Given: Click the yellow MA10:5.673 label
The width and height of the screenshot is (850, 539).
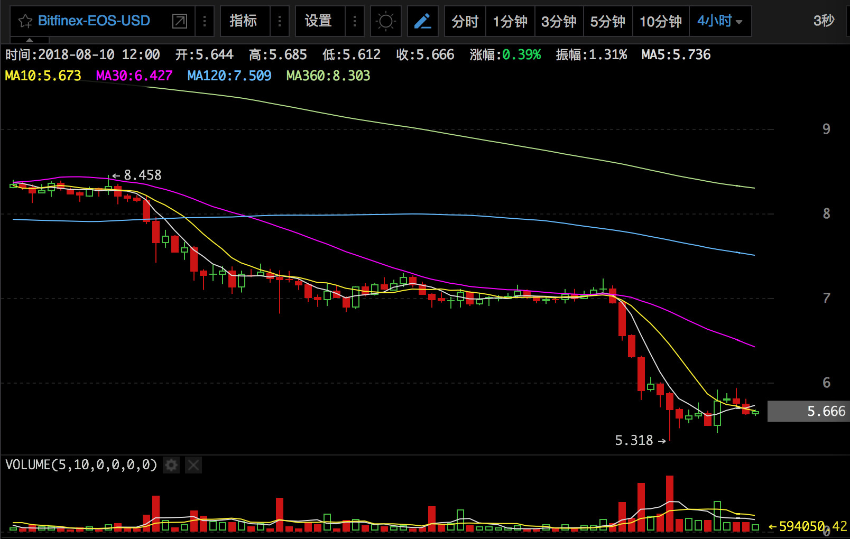Looking at the screenshot, I should pyautogui.click(x=43, y=76).
